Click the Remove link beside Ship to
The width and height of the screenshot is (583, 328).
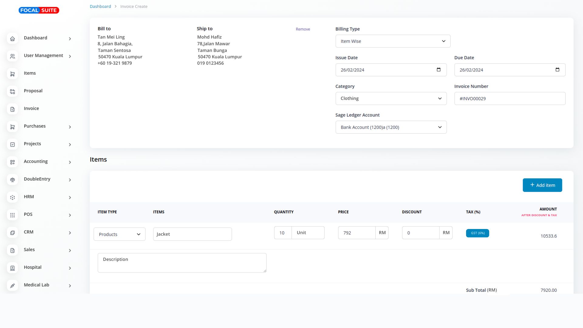tap(303, 29)
